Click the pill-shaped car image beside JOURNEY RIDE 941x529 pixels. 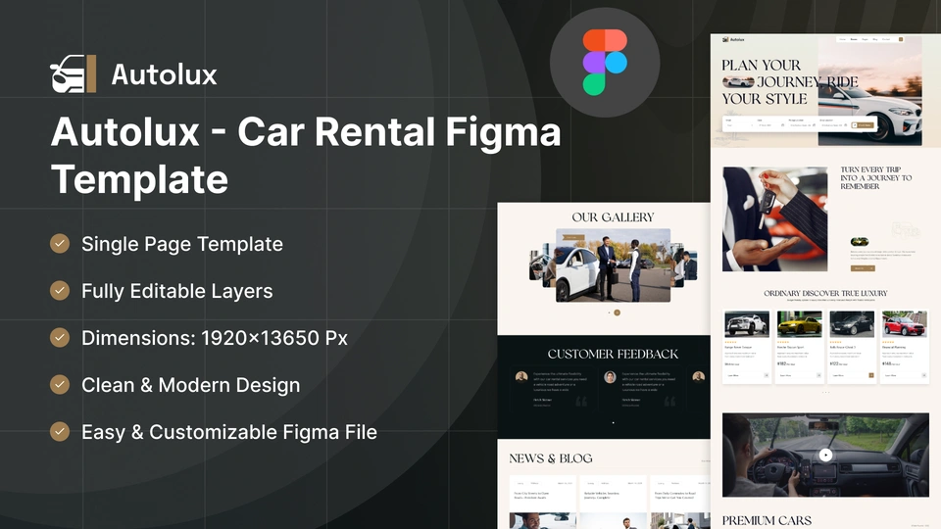coord(738,81)
